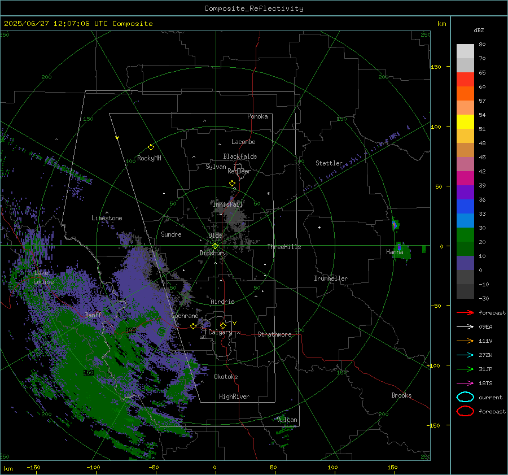Click the Airdrie label

coord(222,302)
